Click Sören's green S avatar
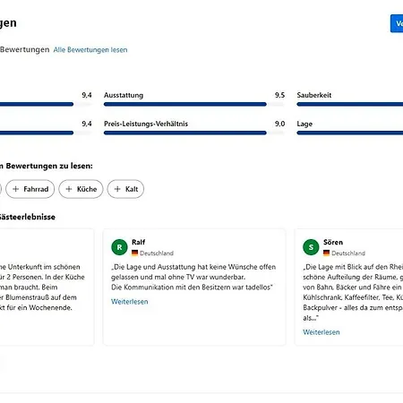403x403 pixels. [x=311, y=247]
